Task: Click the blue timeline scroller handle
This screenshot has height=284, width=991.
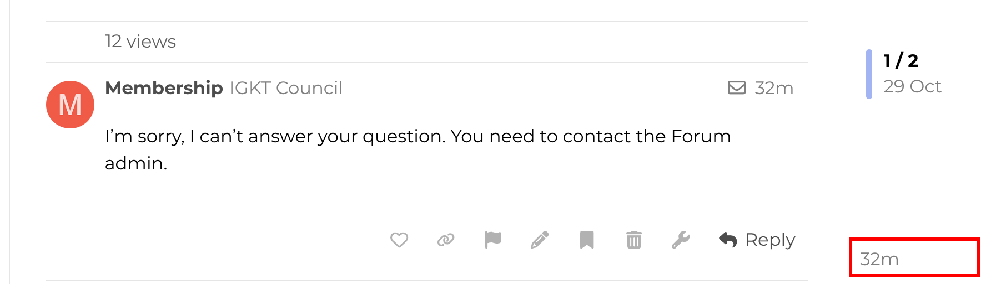Action: point(869,74)
